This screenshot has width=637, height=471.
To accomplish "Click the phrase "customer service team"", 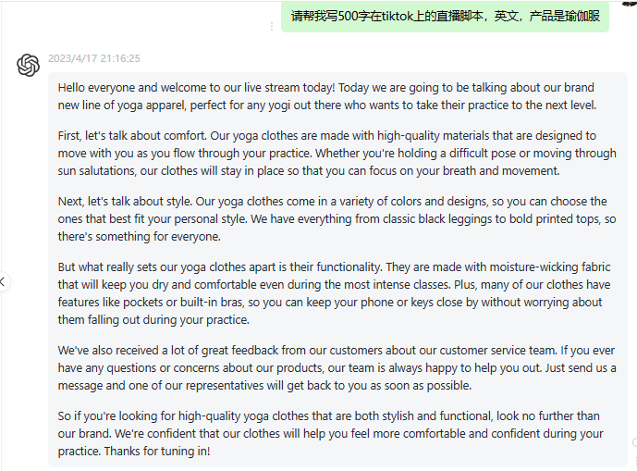I will pos(497,351).
